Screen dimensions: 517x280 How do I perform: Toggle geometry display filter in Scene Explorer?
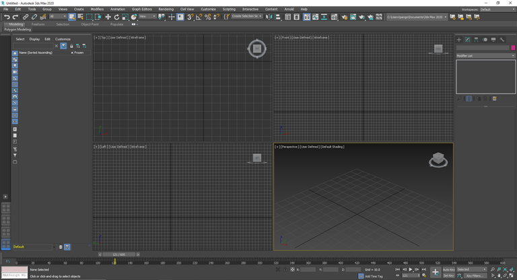click(x=15, y=53)
